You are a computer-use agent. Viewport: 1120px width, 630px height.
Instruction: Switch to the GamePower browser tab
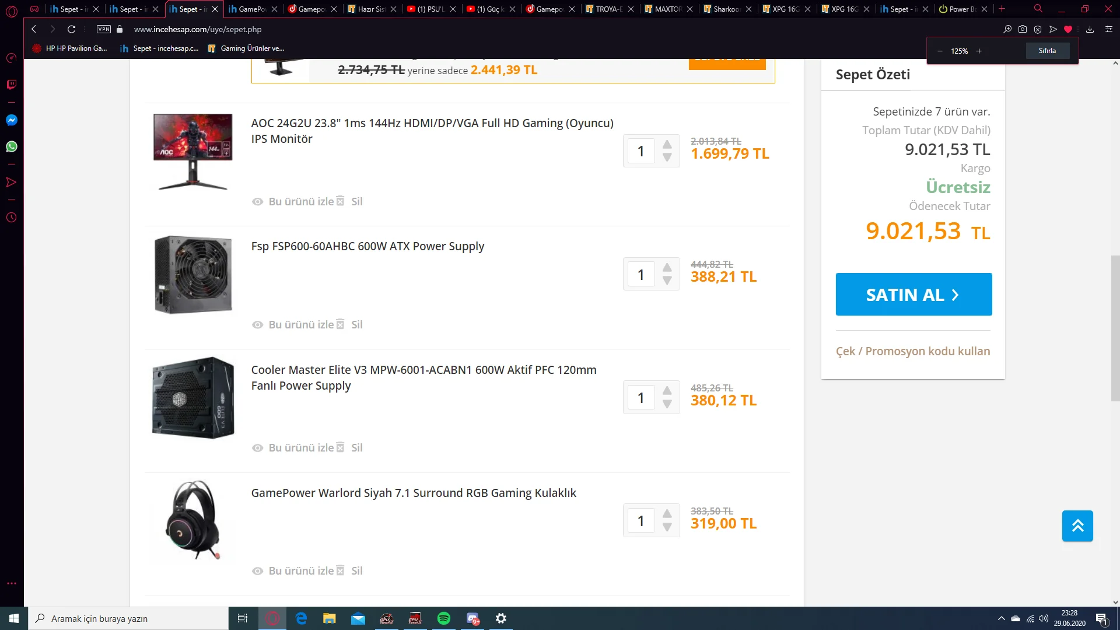252,9
